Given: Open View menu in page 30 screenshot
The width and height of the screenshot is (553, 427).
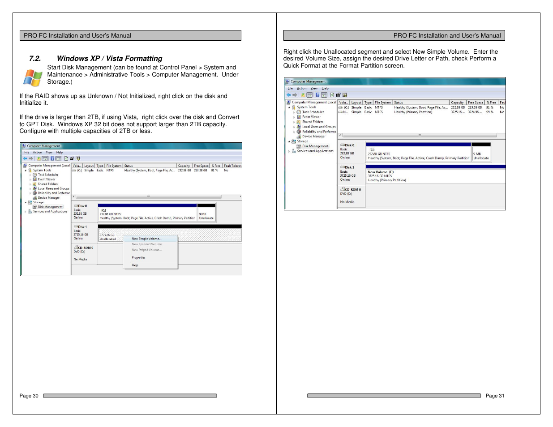Looking at the screenshot, I should [49, 152].
